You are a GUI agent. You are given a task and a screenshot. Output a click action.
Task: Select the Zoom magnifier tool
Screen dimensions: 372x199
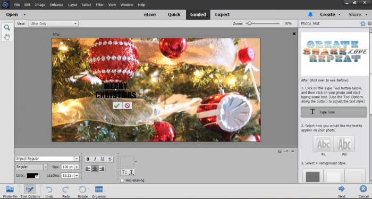[x=7, y=28]
